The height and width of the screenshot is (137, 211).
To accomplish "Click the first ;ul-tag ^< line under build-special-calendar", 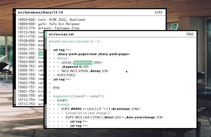I will coord(61,50).
